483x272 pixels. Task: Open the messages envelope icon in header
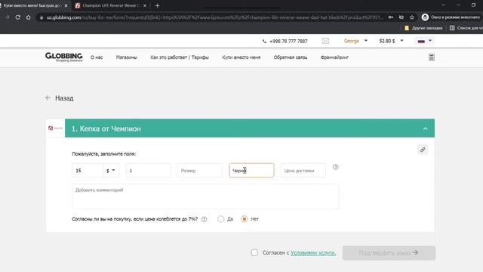[x=325, y=41]
